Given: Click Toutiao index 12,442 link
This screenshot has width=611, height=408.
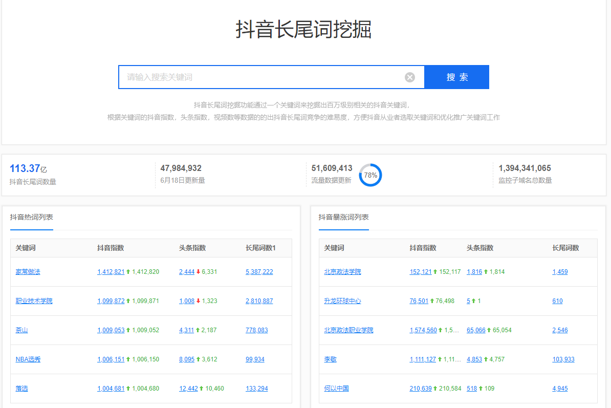Looking at the screenshot, I should pyautogui.click(x=188, y=389).
